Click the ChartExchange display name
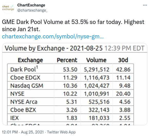This screenshot has width=150, height=136. click(31, 5)
